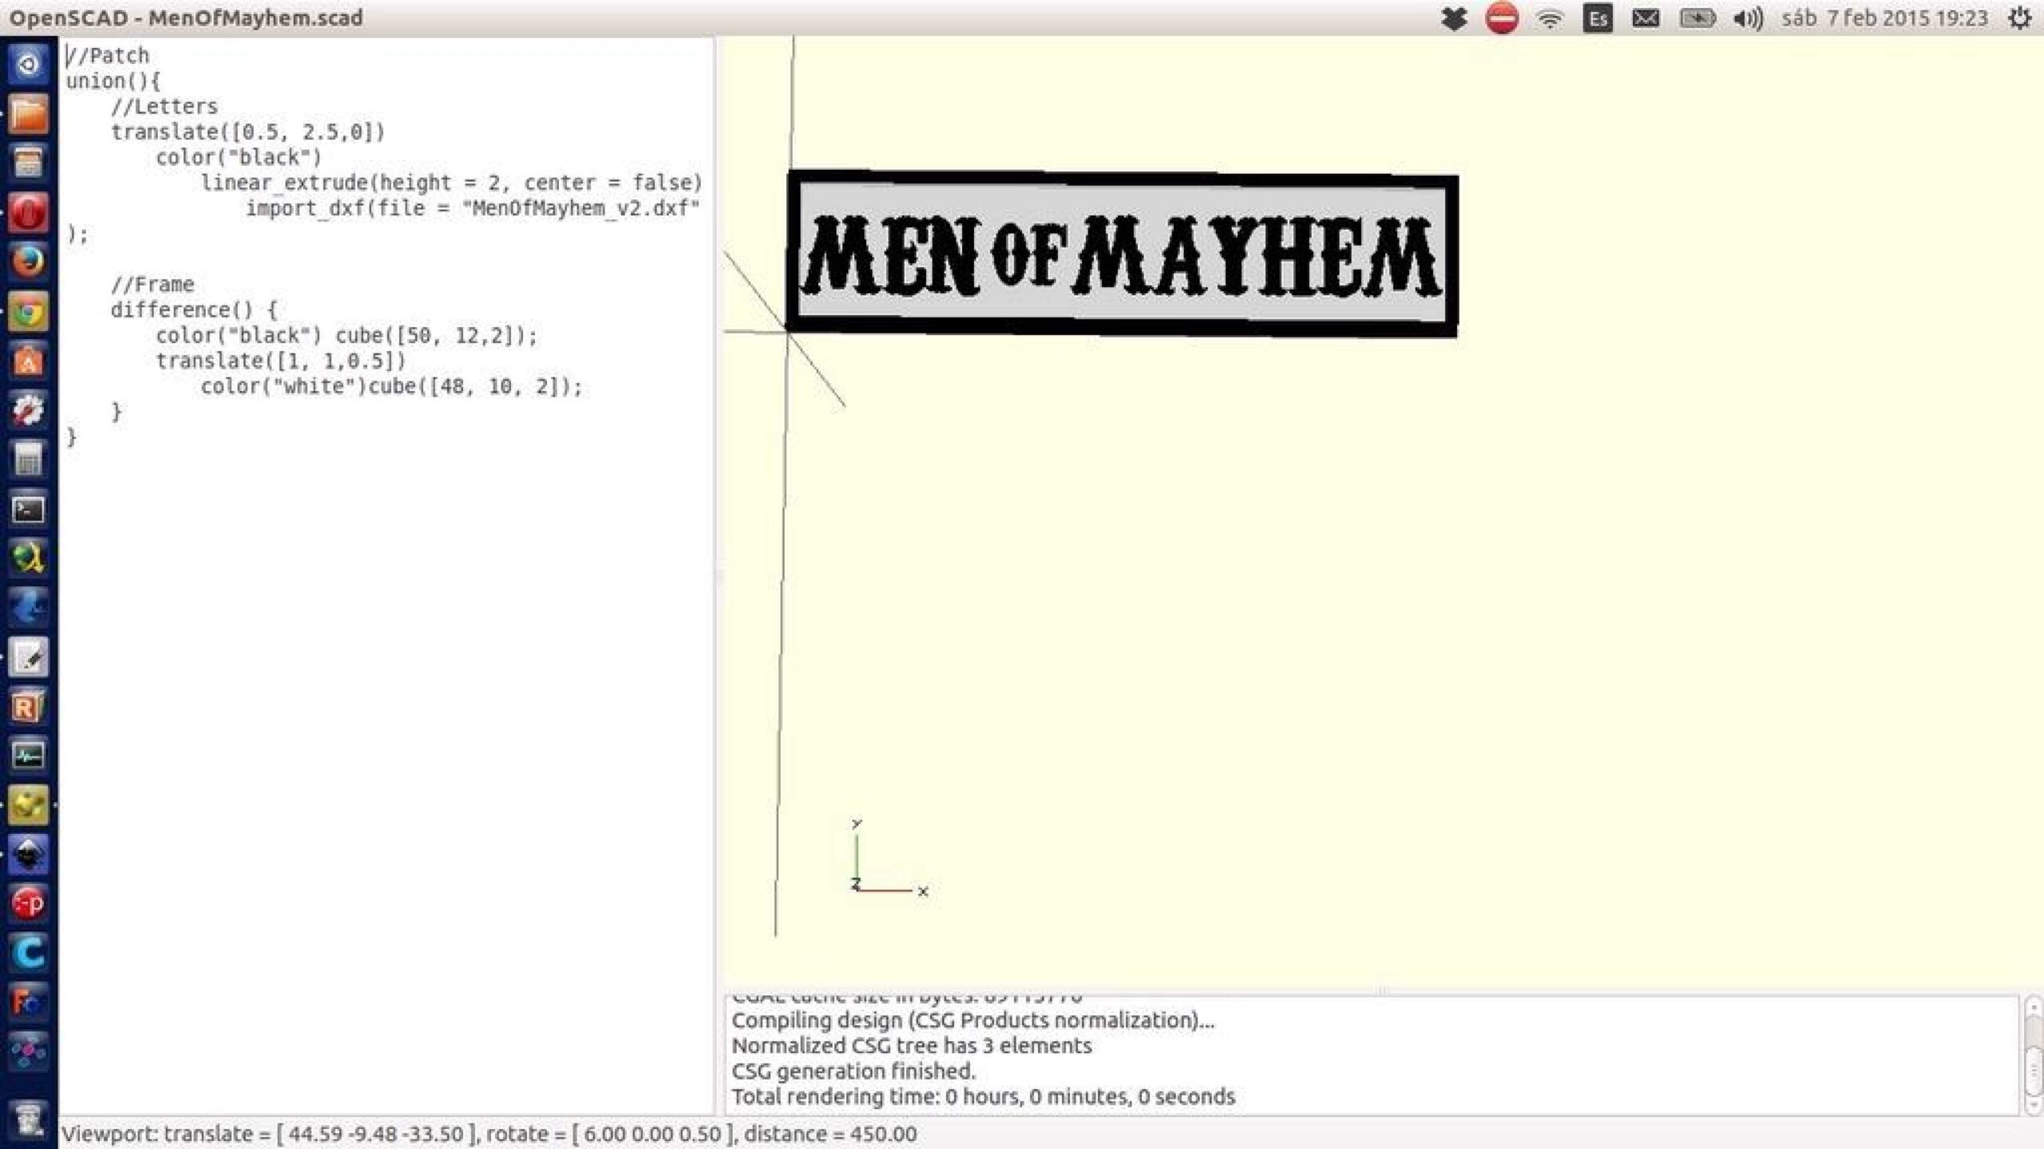Open the volume sound menu

point(1748,18)
